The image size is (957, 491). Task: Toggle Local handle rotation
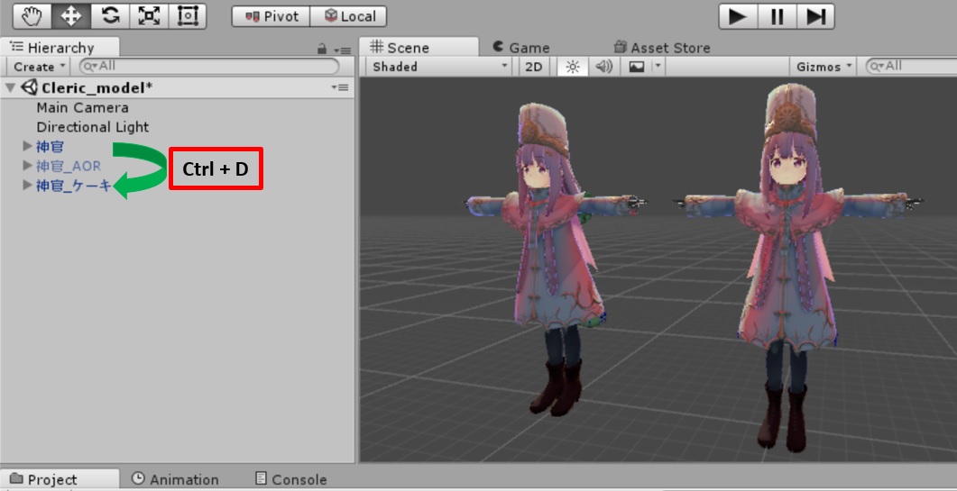[x=349, y=16]
